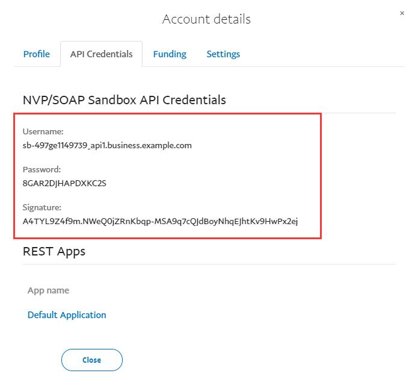This screenshot has width=412, height=382.
Task: Click the API password value 8GAR2DJHAPDXKC2S
Action: click(x=64, y=183)
